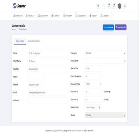The image size is (139, 135).
Task: Open the Joined Date calendar picker icon
Action: pyautogui.click(x=100, y=107)
